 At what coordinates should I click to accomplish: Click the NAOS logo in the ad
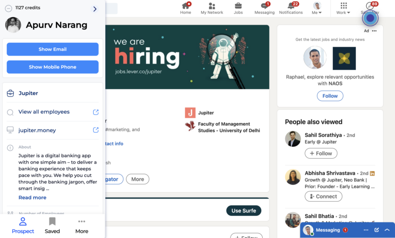(x=344, y=58)
